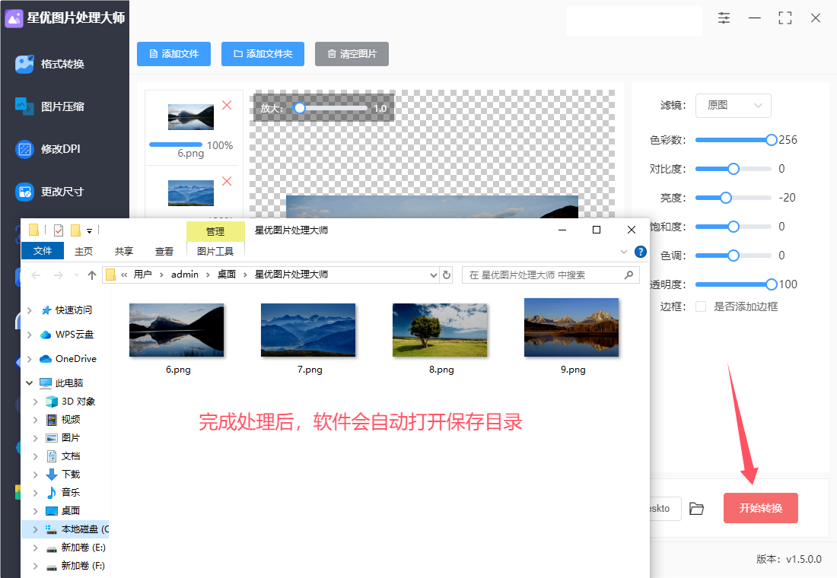
Task: Open the 格式转换 format conversion tool
Action: coord(49,64)
